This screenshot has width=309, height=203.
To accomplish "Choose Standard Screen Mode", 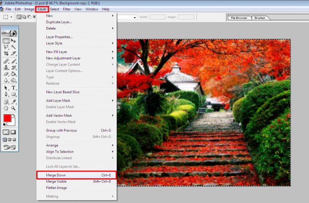I will click(5, 140).
